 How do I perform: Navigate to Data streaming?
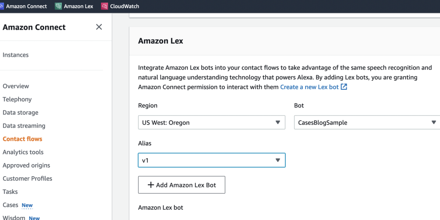coord(24,126)
